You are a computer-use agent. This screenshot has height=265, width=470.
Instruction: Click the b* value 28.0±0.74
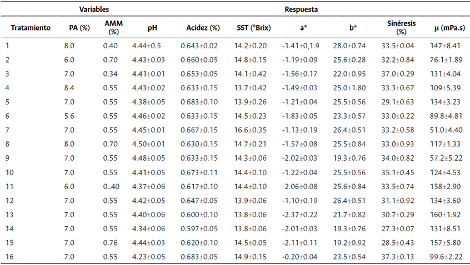(x=349, y=45)
